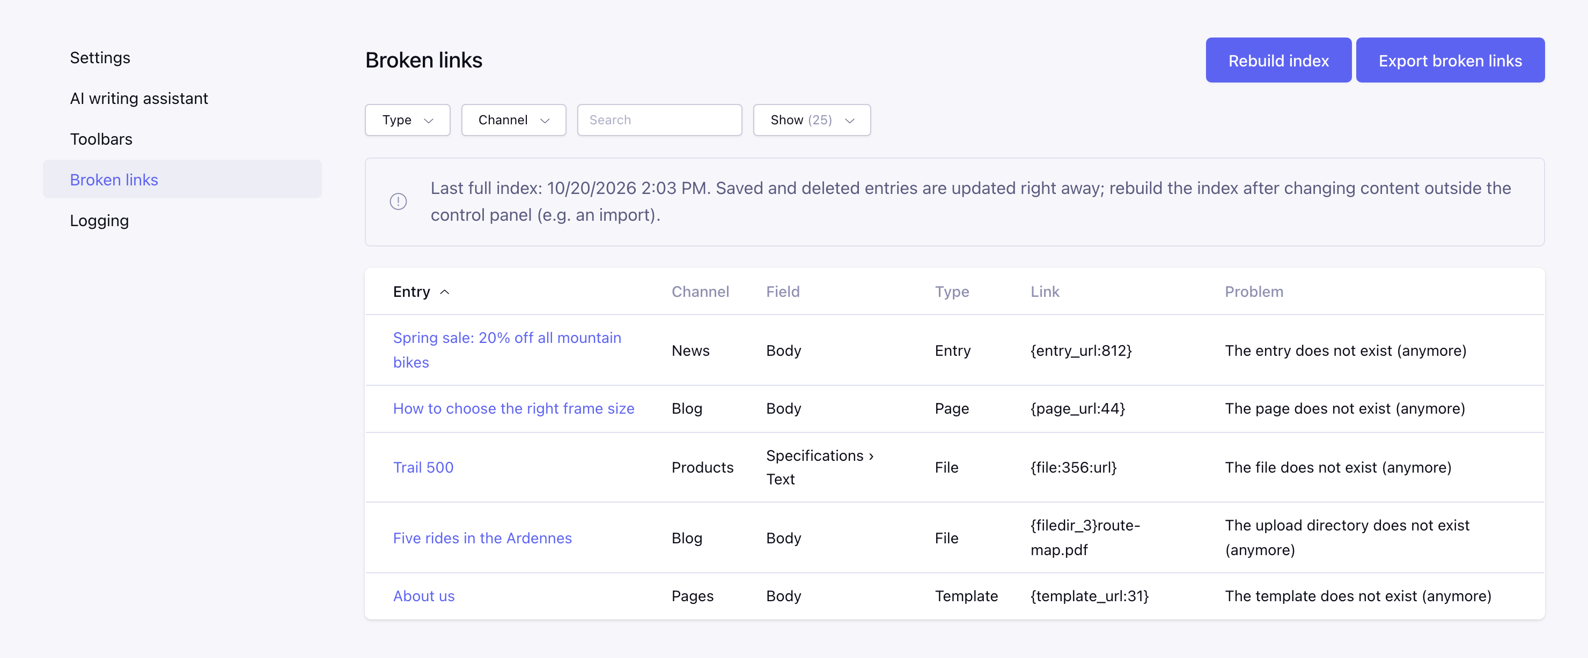Screen dimensions: 1588x658
Task: Click the {template_url:31} link value
Action: pyautogui.click(x=1090, y=596)
